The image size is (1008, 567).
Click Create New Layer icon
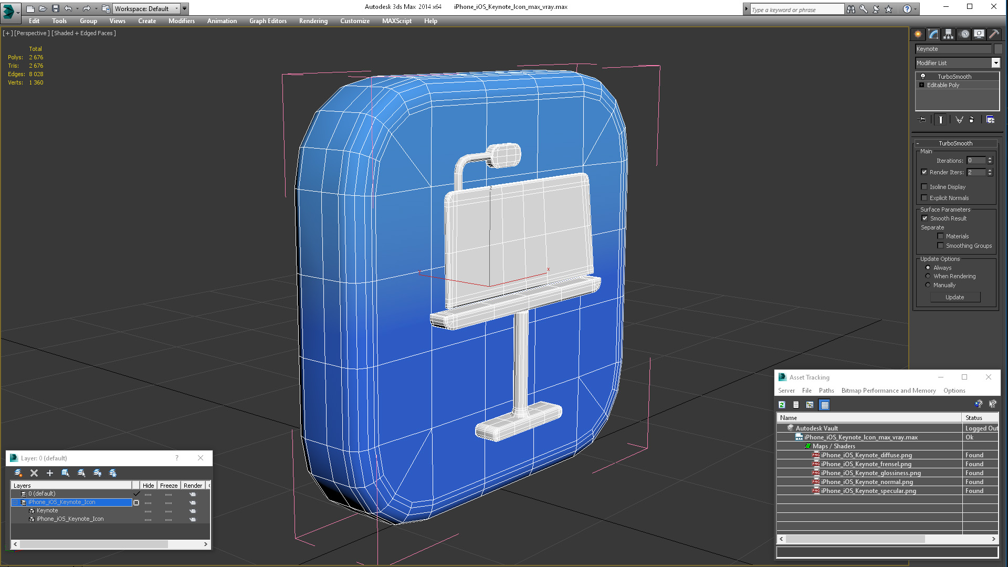click(18, 473)
